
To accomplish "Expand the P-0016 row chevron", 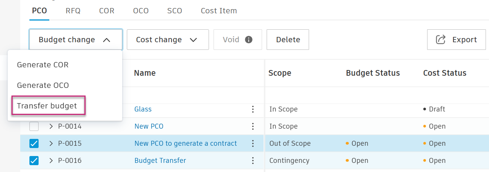I will [51, 161].
